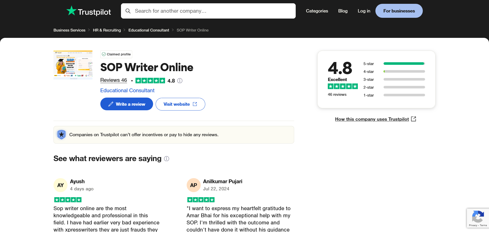This screenshot has width=489, height=232.
Task: Click the external link icon on Visit website
Action: click(x=195, y=104)
